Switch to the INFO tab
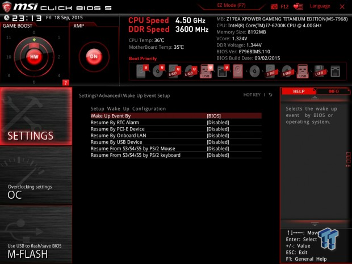The height and width of the screenshot is (264, 352). 334,91
